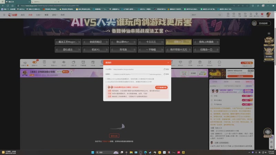
Task: Open the hamburger menu in Douyu header
Action: tap(4, 15)
